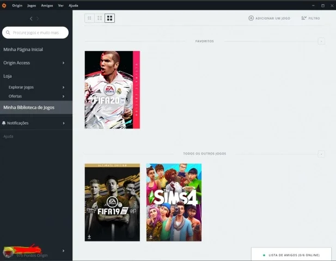The width and height of the screenshot is (336, 261).
Task: Expand the Origin Access chevron
Action: 63,63
